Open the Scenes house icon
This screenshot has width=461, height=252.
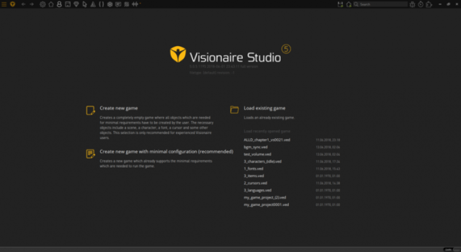[51, 4]
